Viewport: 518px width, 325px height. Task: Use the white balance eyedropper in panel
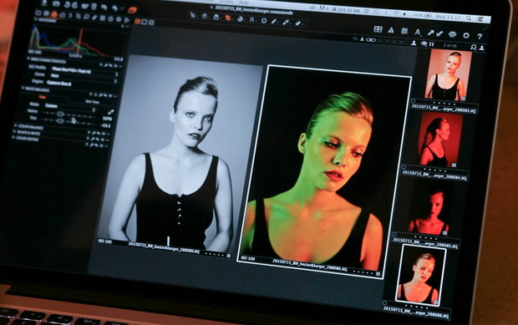(110, 112)
